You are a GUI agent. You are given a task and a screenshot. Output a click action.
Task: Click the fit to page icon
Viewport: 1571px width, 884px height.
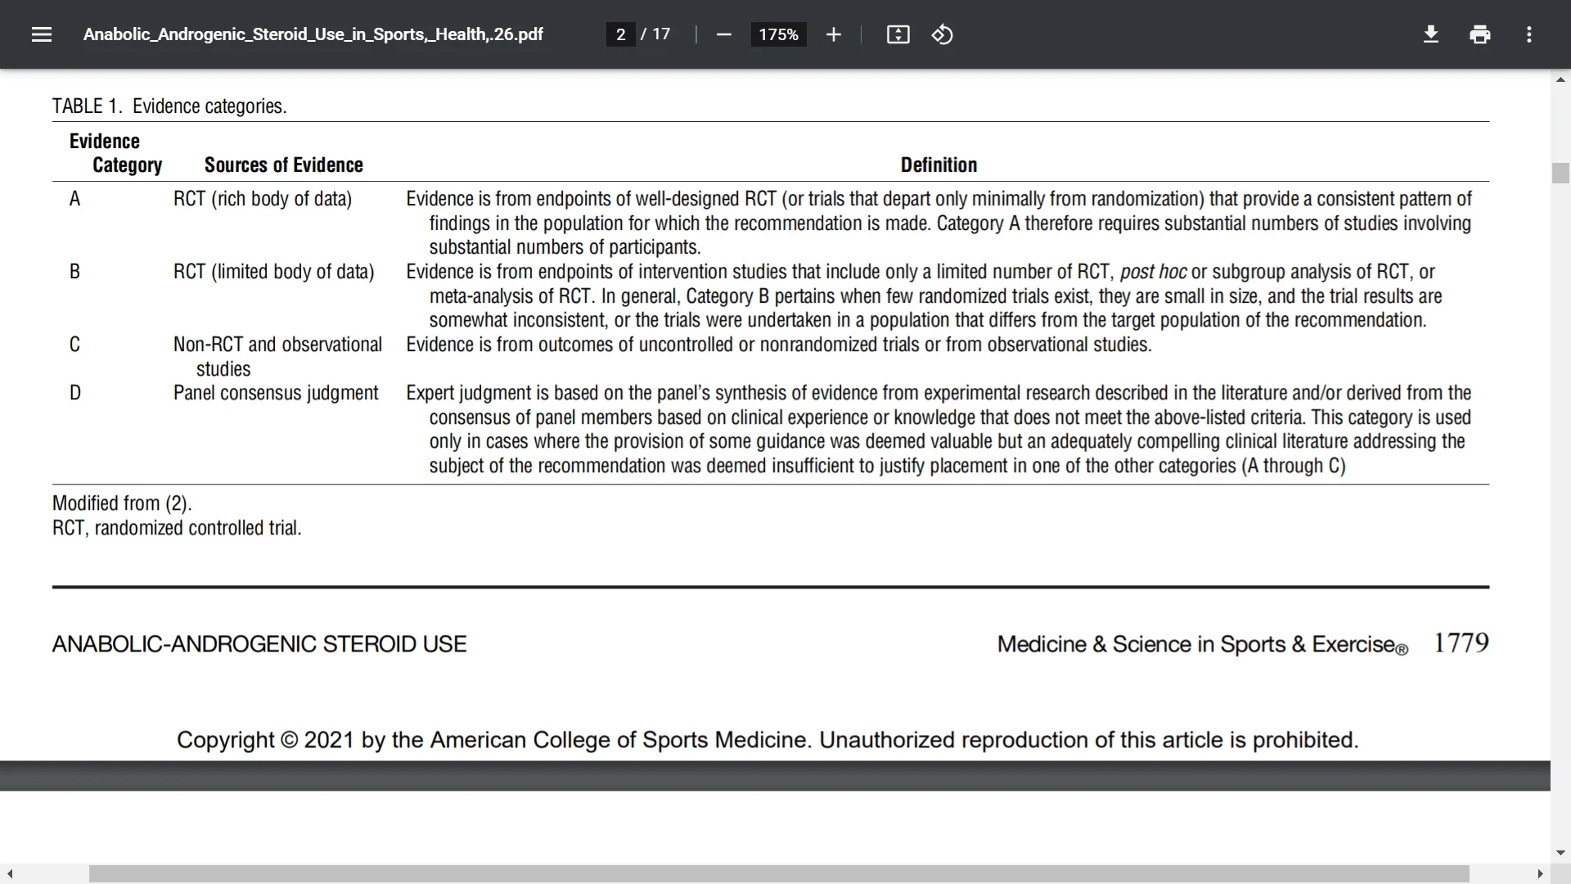click(898, 34)
